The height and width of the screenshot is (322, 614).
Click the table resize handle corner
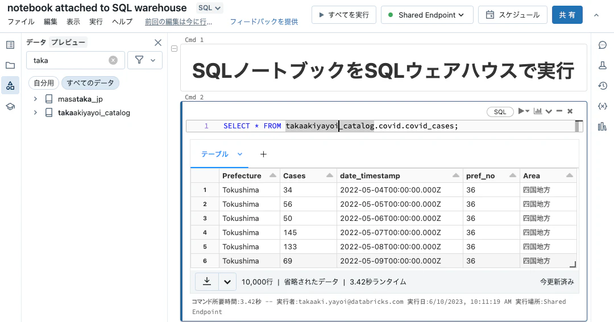tap(573, 265)
